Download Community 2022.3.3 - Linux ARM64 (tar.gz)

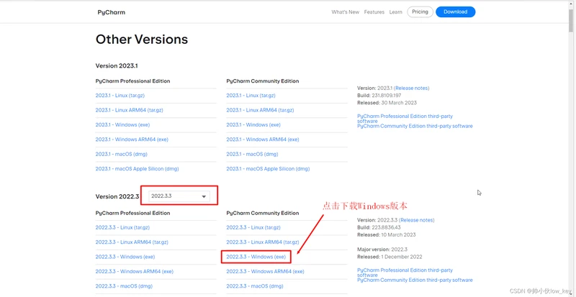263,242
